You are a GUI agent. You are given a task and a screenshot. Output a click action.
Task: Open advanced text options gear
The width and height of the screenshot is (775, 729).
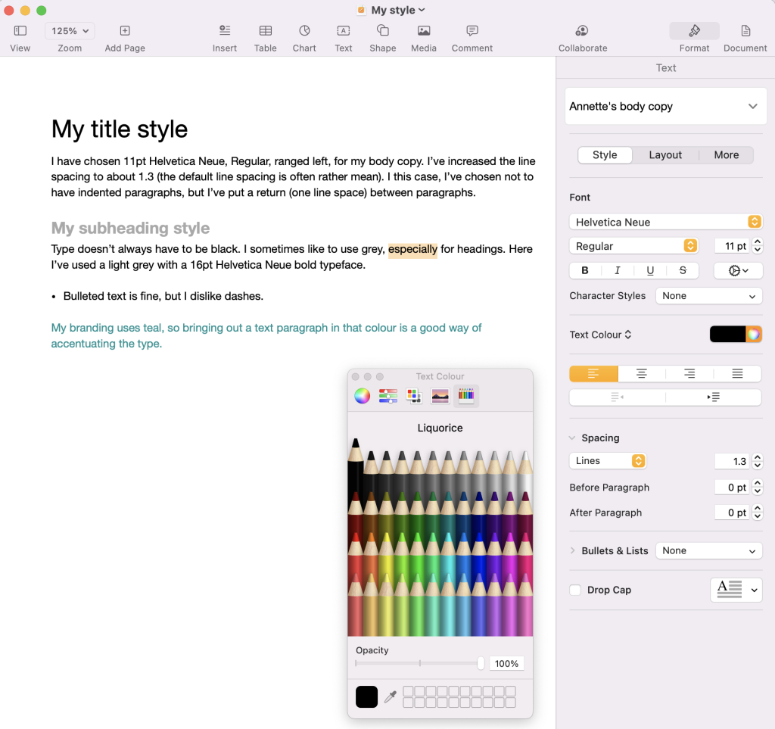[x=738, y=270]
